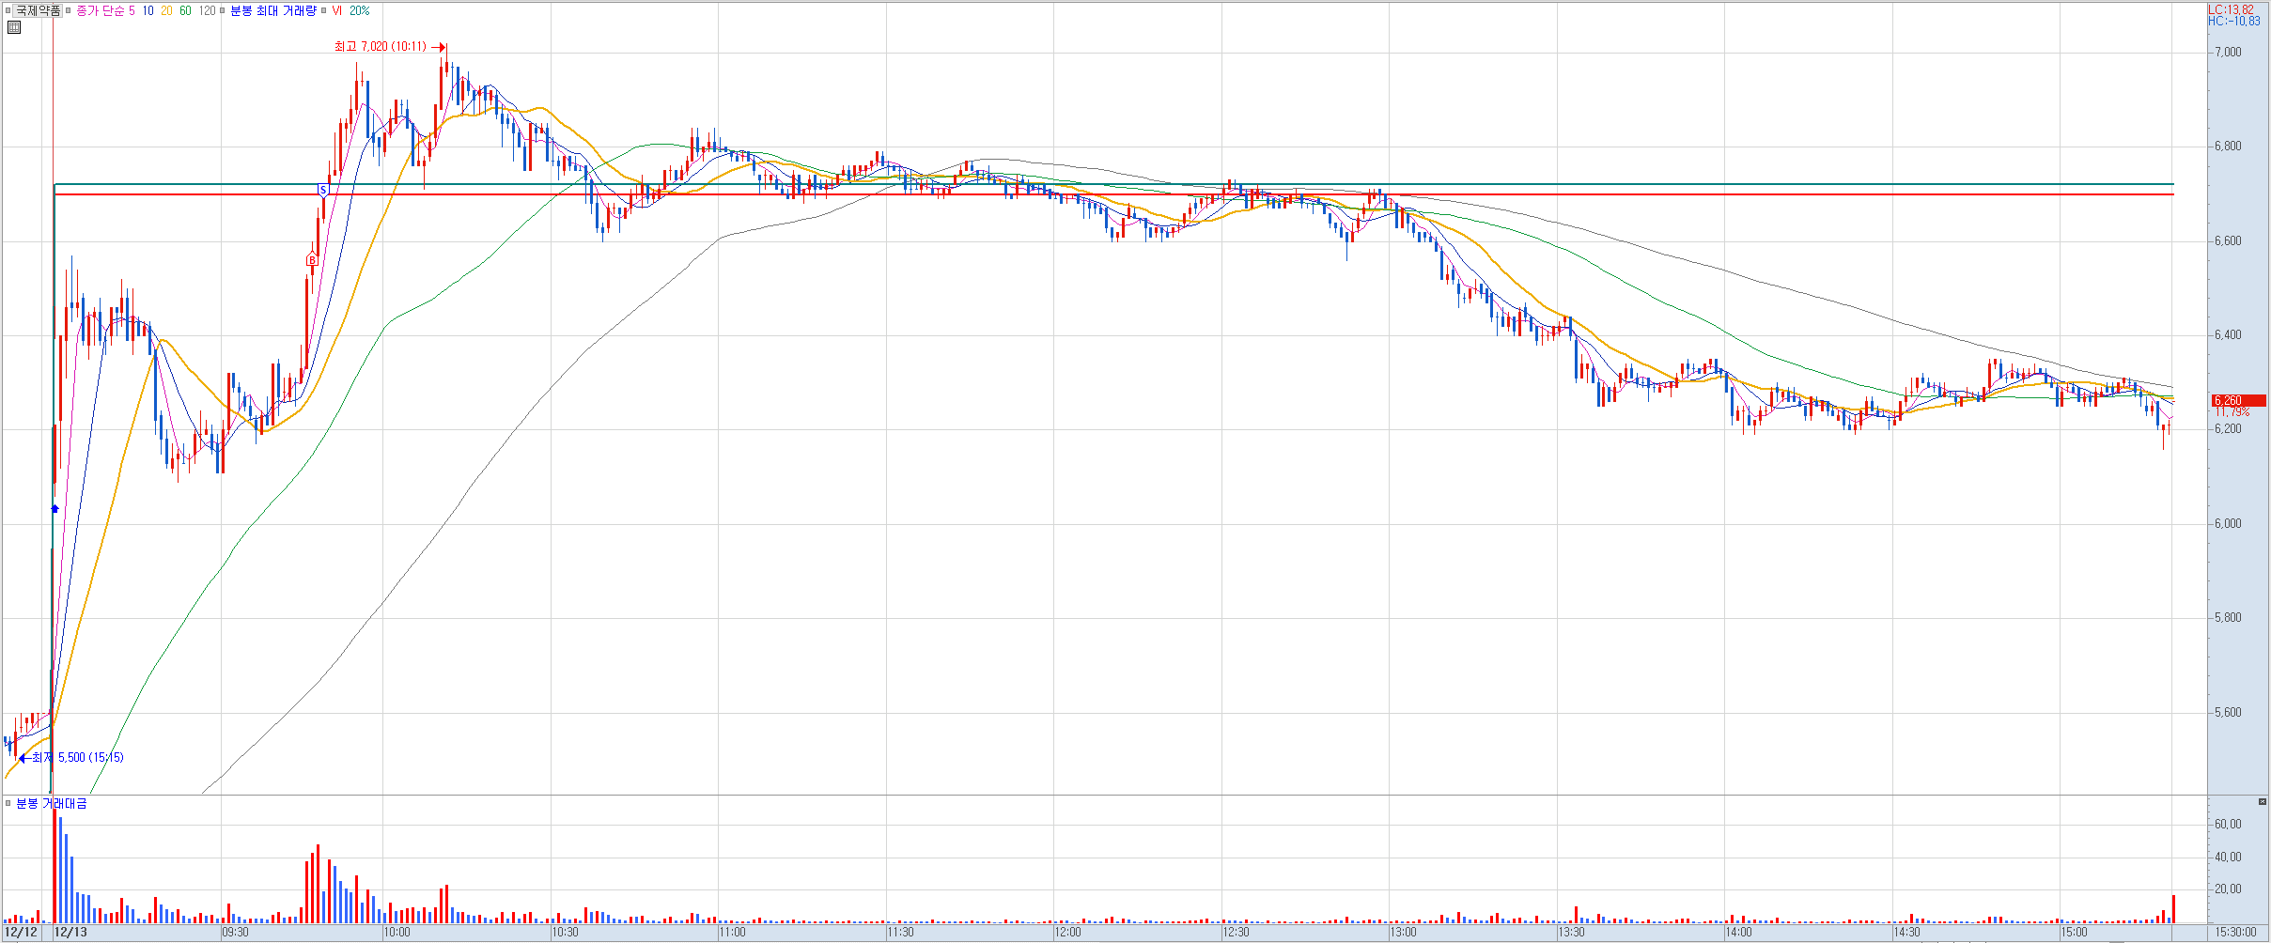The height and width of the screenshot is (943, 2271).
Task: Click the 7,000 price axis label
Action: [2226, 52]
